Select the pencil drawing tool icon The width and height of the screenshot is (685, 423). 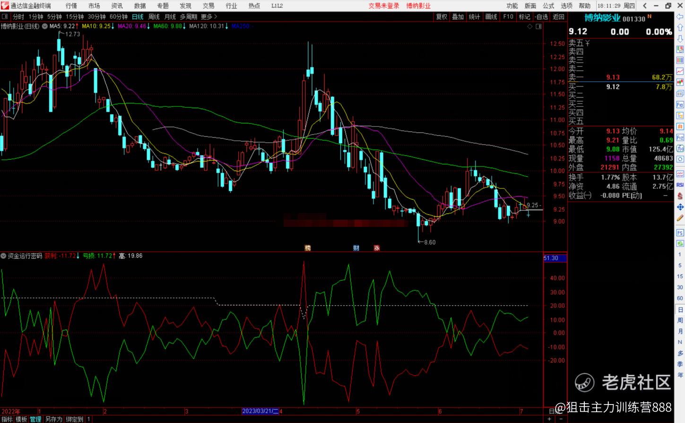click(680, 218)
